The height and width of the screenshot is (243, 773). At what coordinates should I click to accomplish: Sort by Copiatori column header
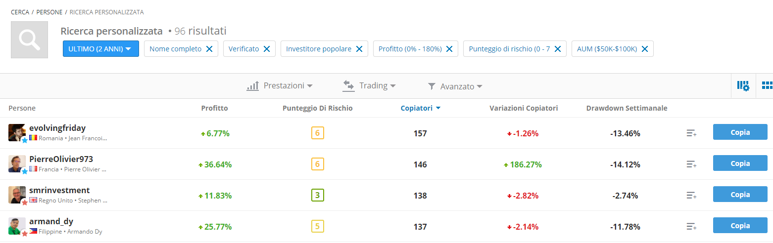pyautogui.click(x=420, y=108)
